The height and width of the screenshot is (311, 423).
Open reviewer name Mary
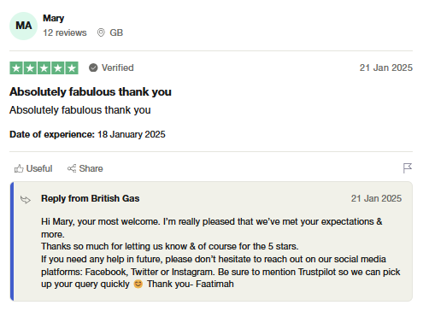tap(54, 18)
